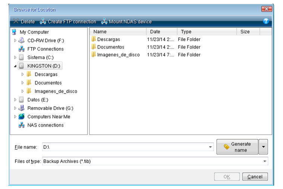Open the File name dropdown arrow
The height and width of the screenshot is (189, 283).
point(210,147)
